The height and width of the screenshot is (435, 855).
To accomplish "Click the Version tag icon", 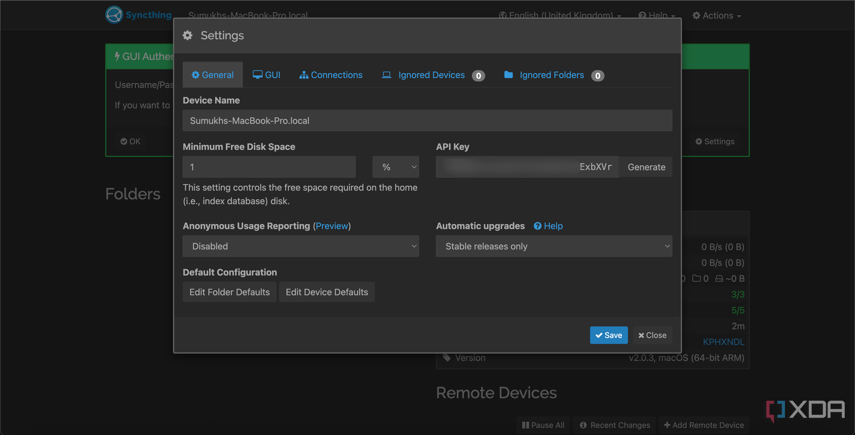I will tap(447, 358).
